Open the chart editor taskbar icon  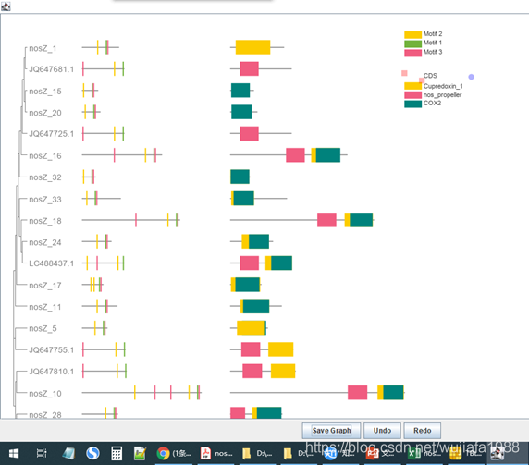pyautogui.click(x=140, y=454)
